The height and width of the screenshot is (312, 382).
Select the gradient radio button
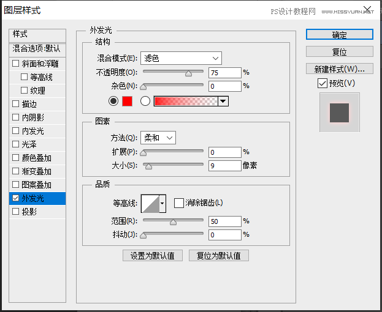pos(145,101)
